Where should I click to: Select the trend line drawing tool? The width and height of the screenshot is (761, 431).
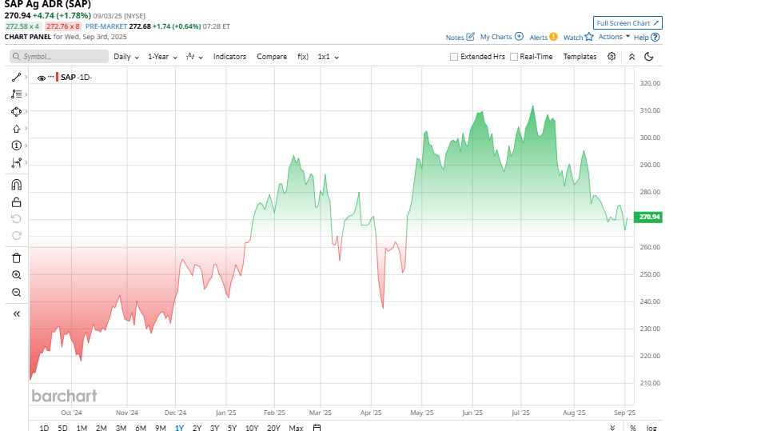[16, 78]
